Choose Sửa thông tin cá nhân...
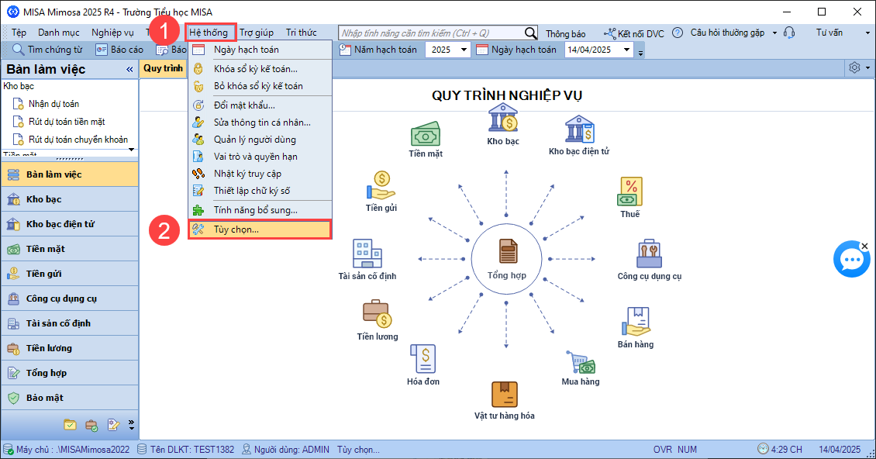This screenshot has height=459, width=876. [260, 123]
